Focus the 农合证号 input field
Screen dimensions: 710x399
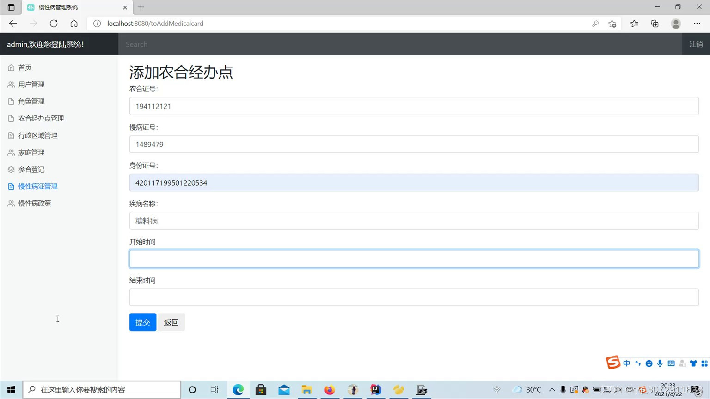[x=414, y=106]
